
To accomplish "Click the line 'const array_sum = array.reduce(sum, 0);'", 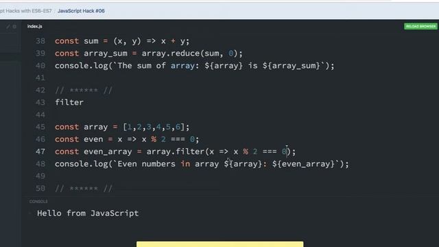I will (x=149, y=54).
